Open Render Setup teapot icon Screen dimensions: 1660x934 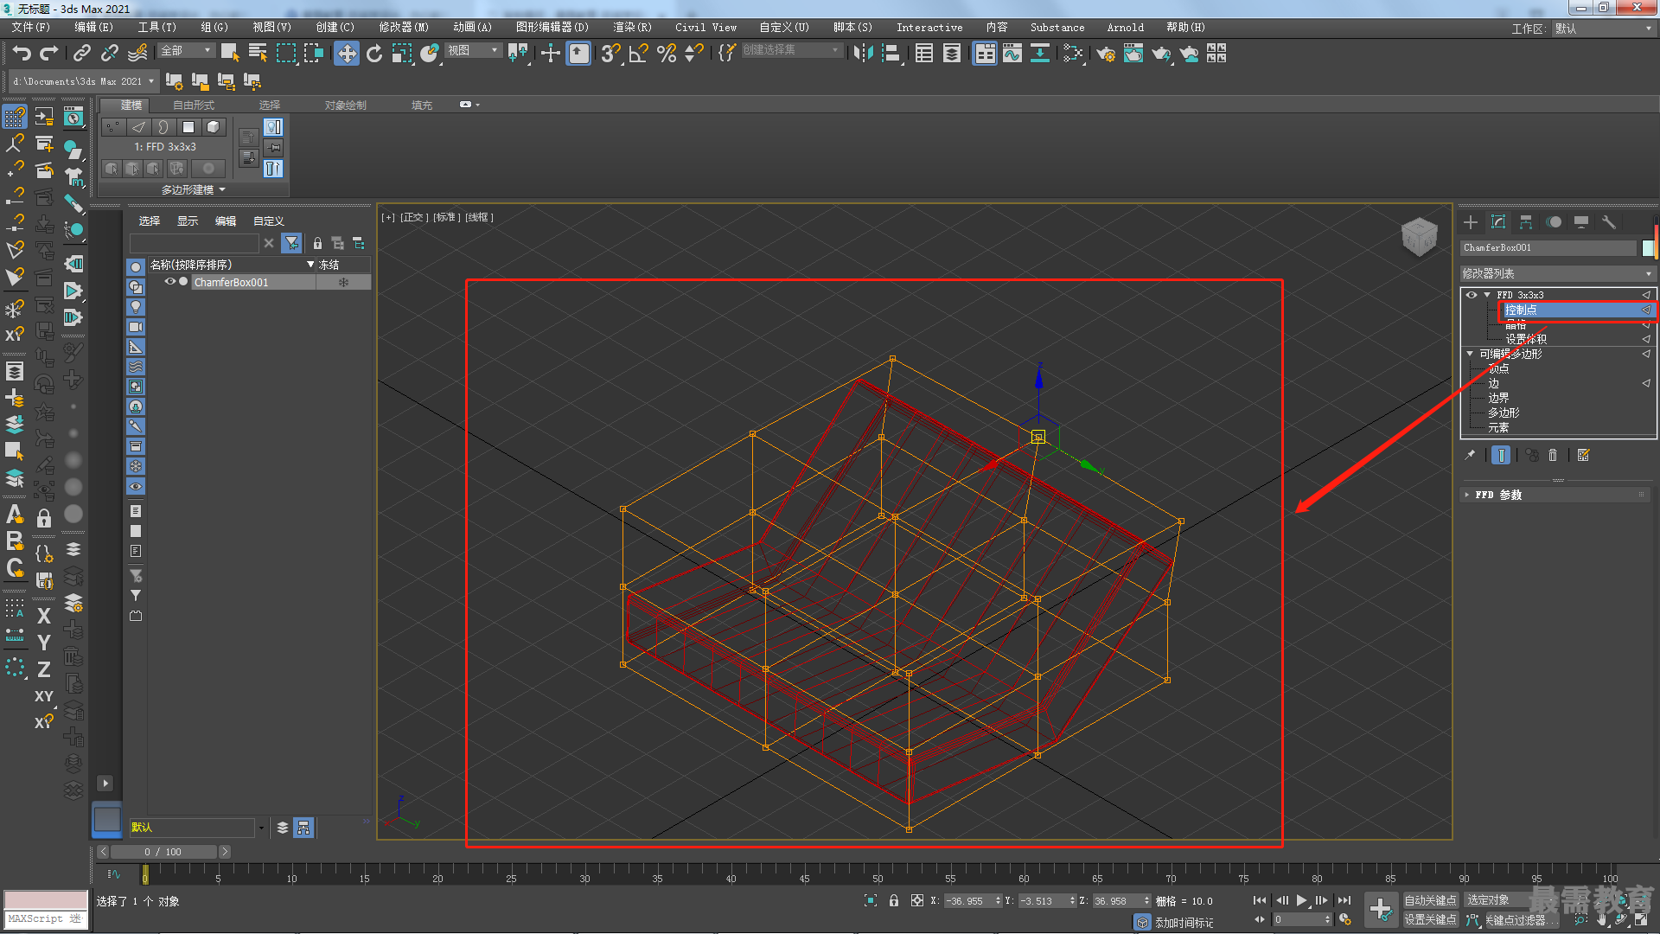[1106, 54]
